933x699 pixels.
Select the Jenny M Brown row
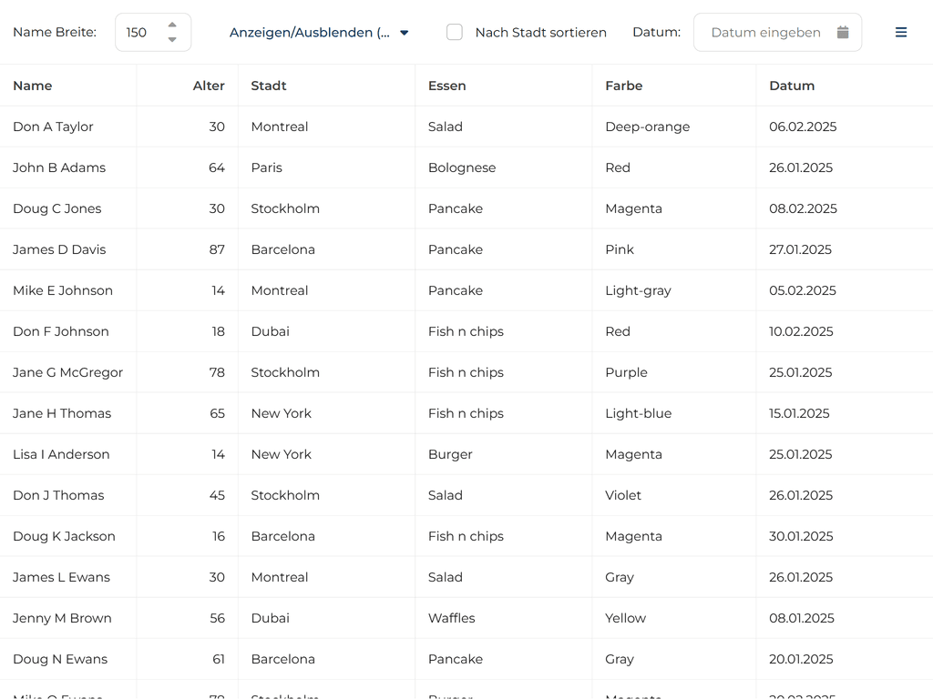pos(62,618)
